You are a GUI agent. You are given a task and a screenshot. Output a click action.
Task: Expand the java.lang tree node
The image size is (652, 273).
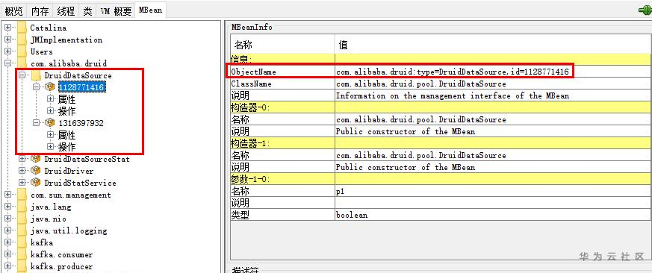pyautogui.click(x=8, y=207)
